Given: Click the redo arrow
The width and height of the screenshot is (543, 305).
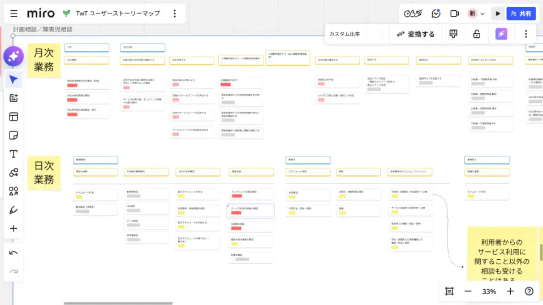Looking at the screenshot, I should [x=14, y=272].
